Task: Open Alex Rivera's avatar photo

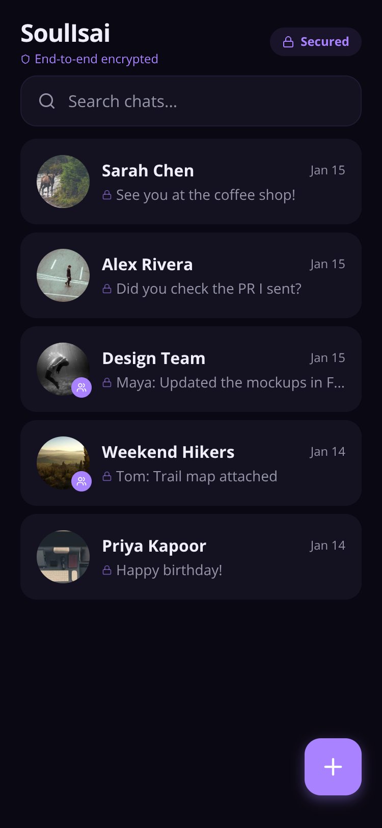Action: [x=63, y=275]
